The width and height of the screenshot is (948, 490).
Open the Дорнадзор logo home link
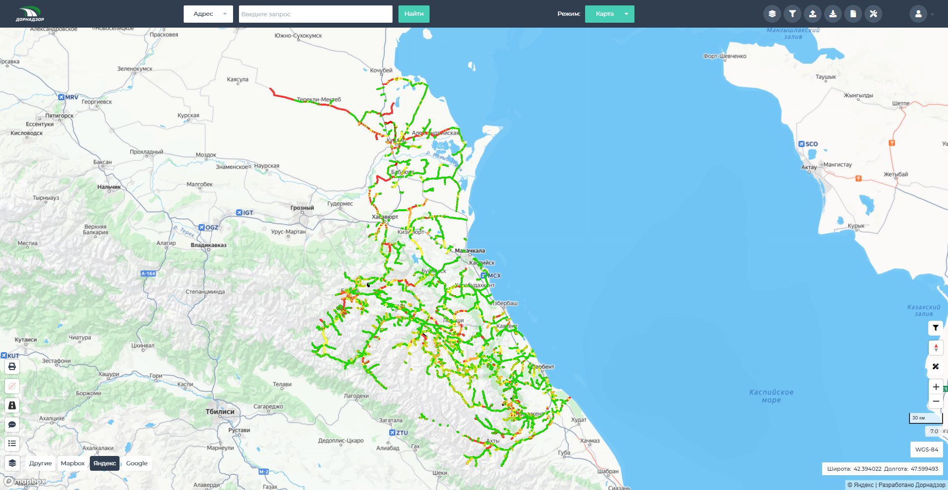(30, 14)
